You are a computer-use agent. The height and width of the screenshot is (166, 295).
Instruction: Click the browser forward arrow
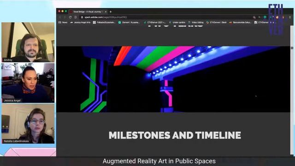[65, 17]
